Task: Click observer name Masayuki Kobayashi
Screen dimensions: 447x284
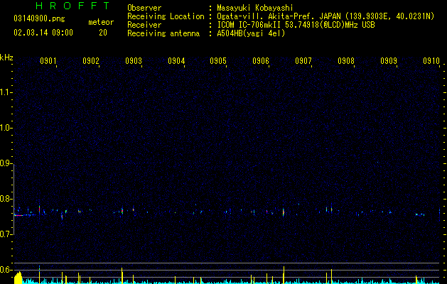Action: click(x=255, y=8)
